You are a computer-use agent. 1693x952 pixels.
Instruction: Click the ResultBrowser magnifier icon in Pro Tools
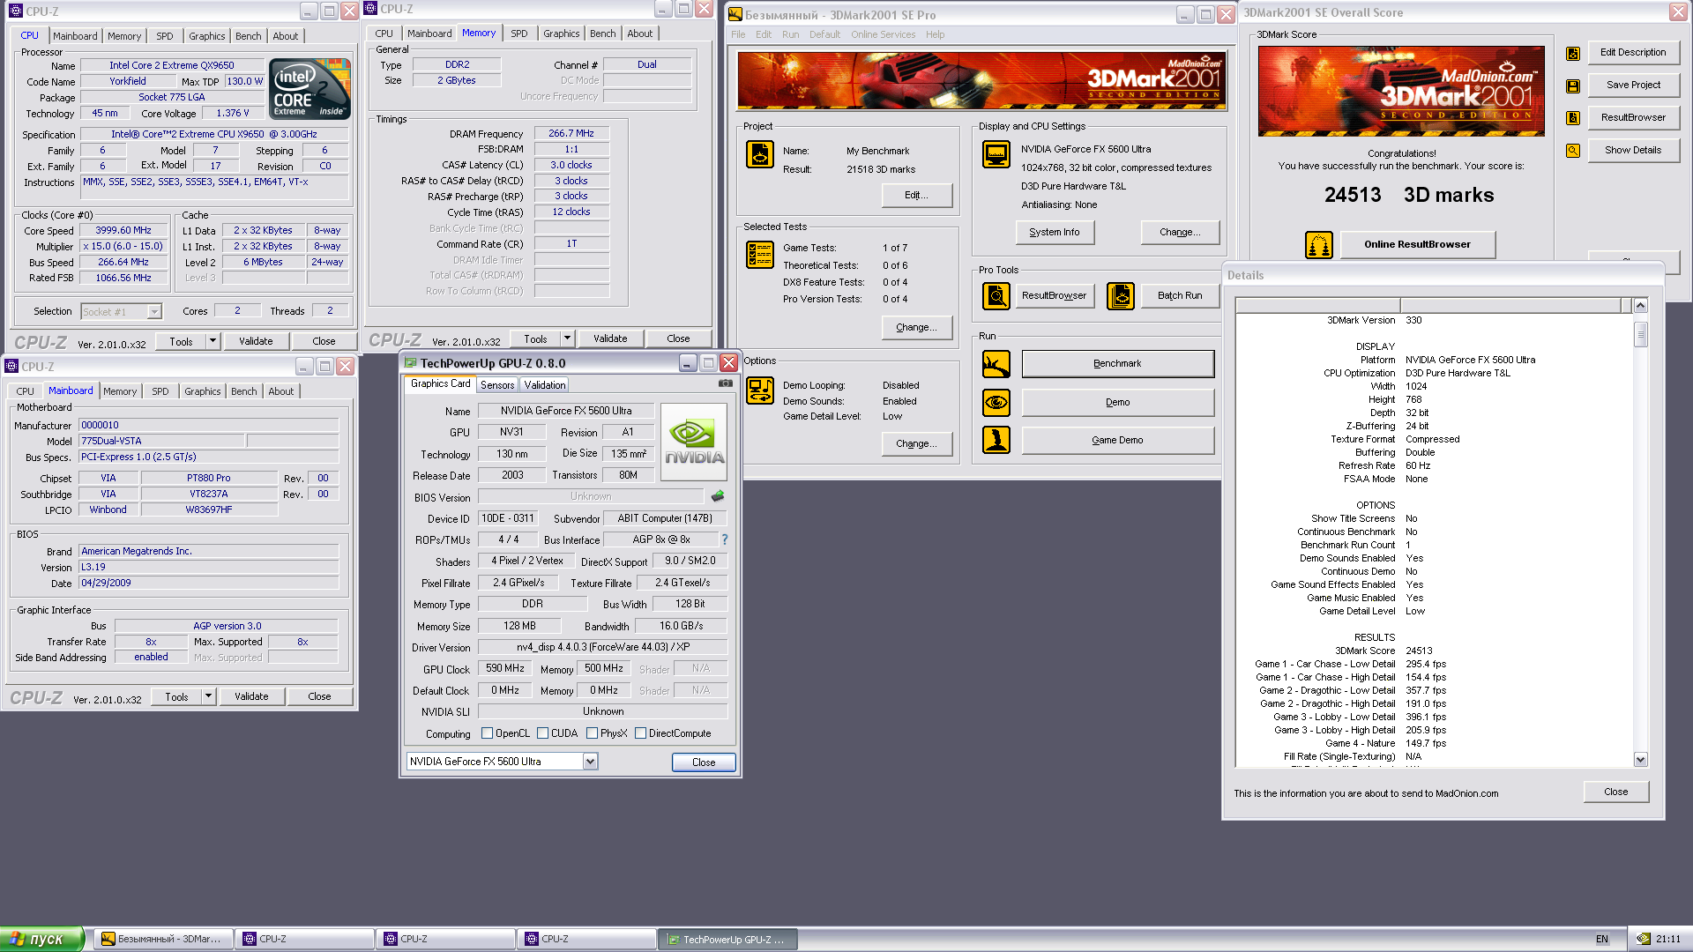(996, 296)
